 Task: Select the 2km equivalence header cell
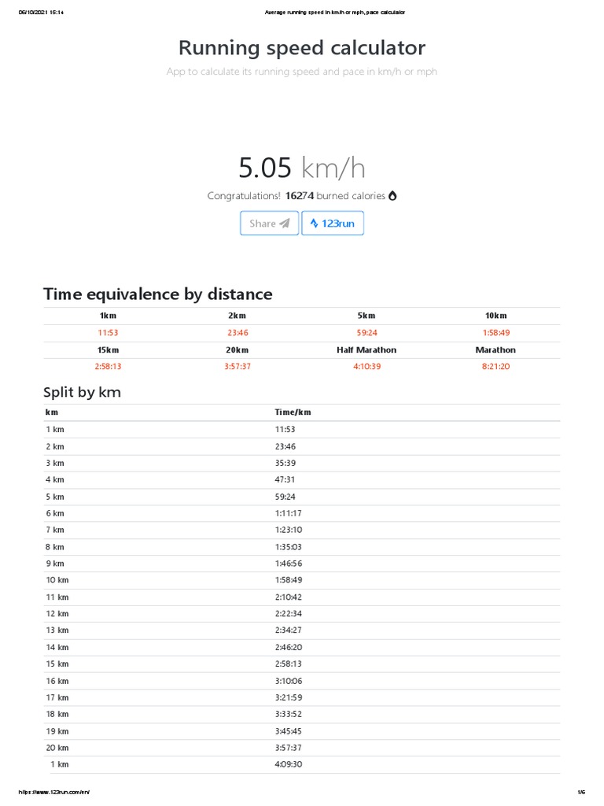[x=238, y=316]
